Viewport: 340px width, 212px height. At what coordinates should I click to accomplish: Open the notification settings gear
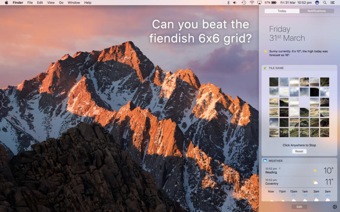[x=334, y=206]
